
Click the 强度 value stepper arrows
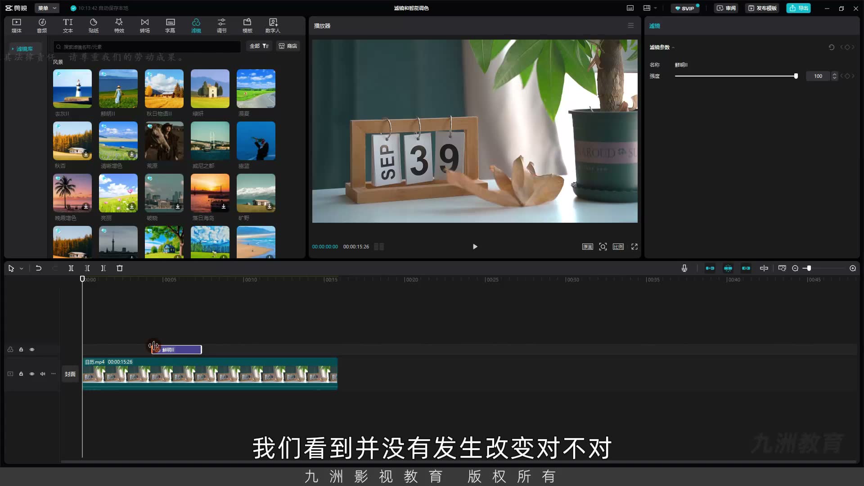[x=835, y=76]
